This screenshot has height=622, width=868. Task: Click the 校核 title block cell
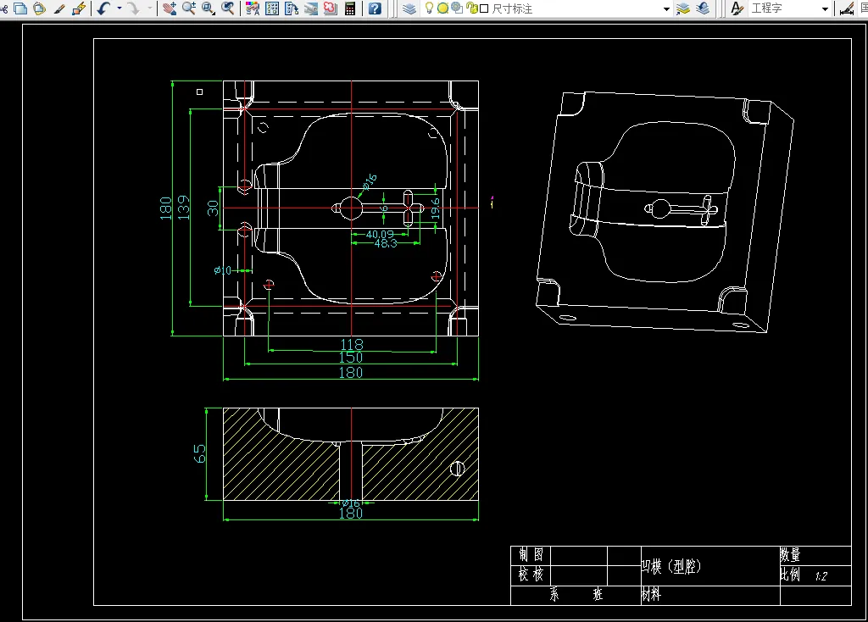(x=531, y=575)
